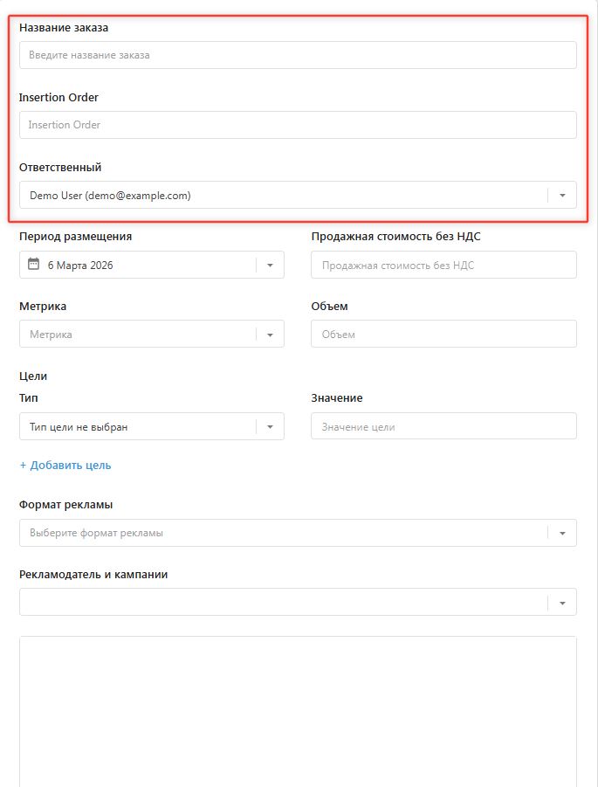Click the calendar icon in Период размещения
The width and height of the screenshot is (598, 787).
34,265
